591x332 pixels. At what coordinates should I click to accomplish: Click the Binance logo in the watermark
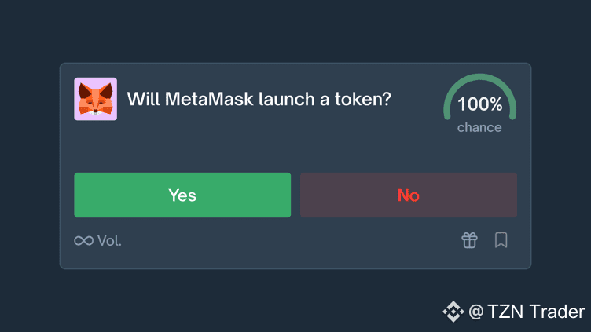coord(453,312)
